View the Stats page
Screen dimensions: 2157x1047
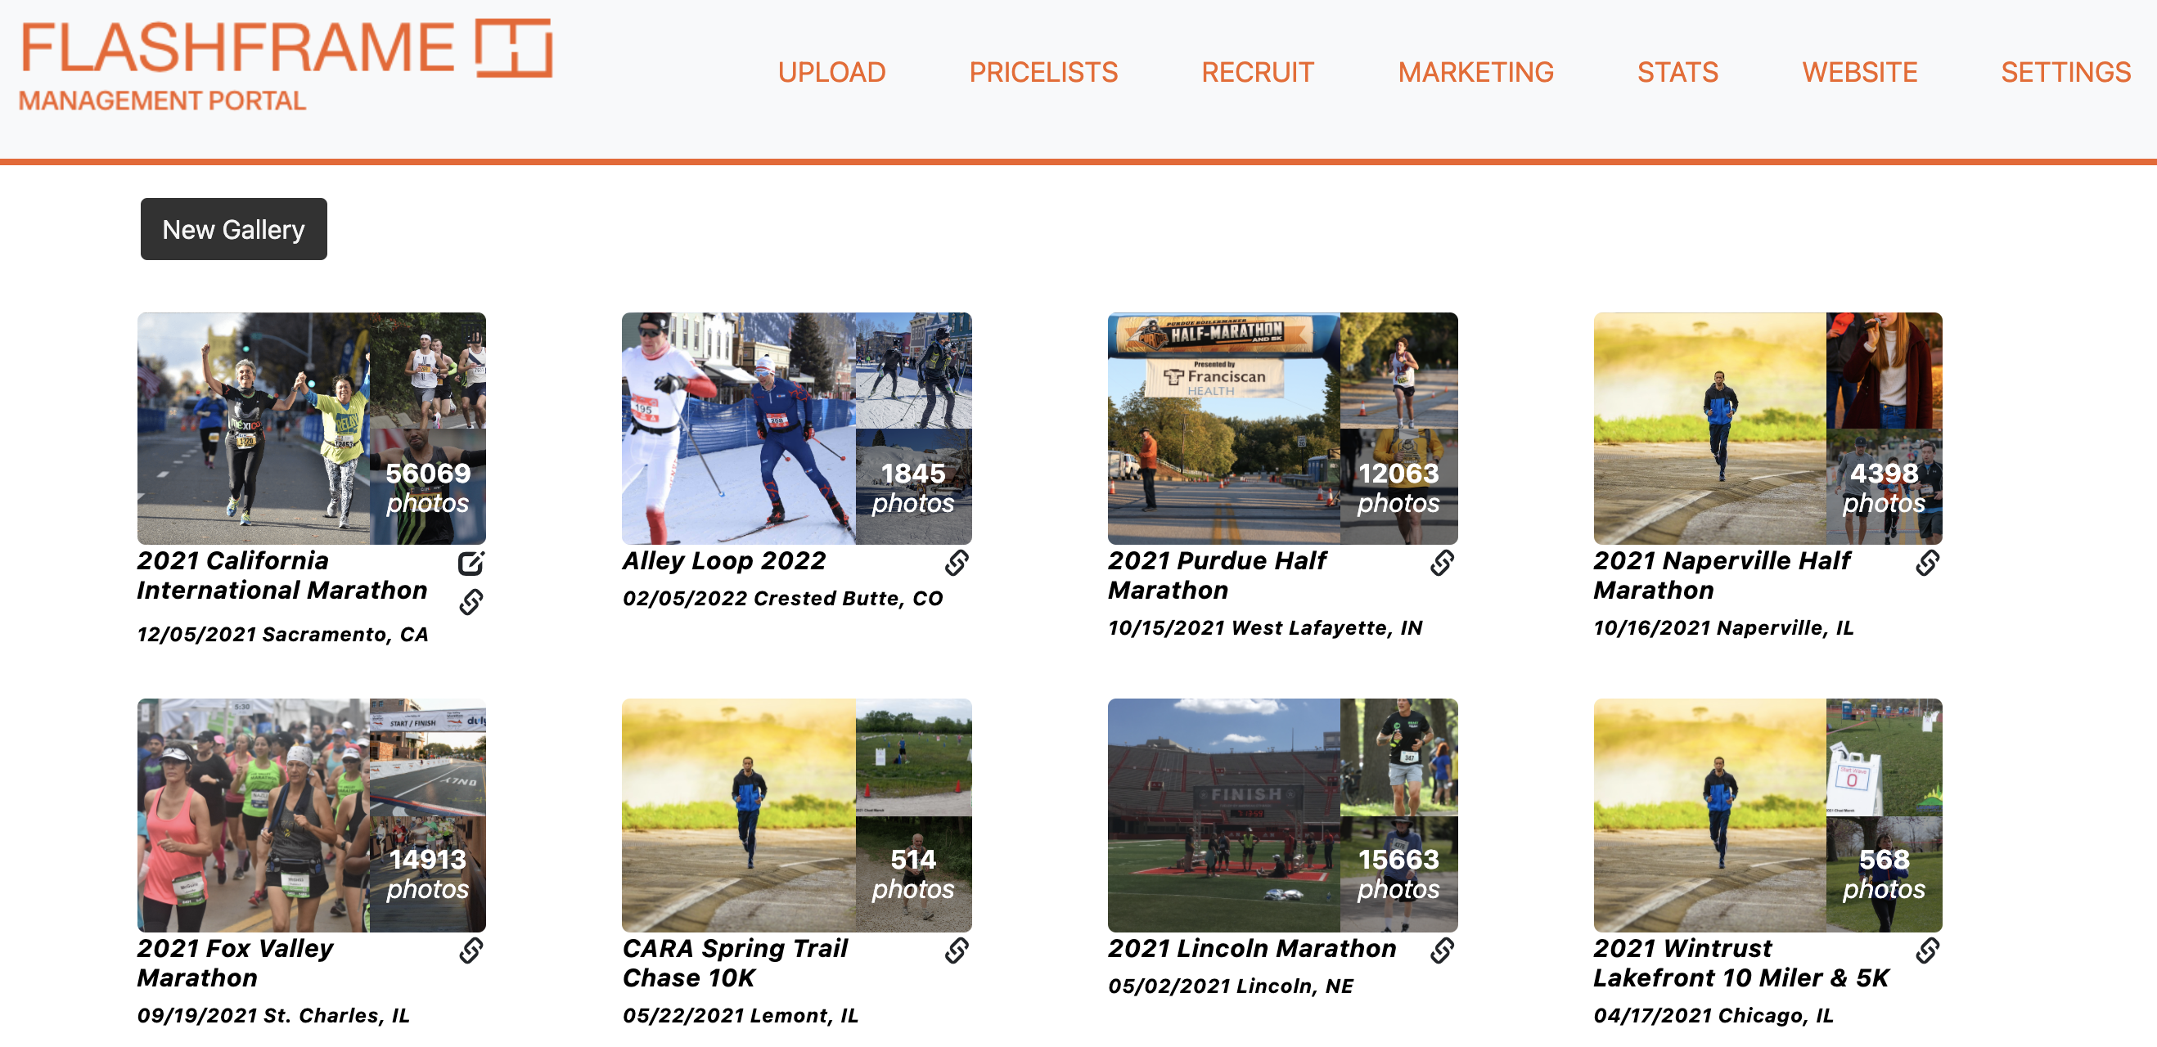[x=1677, y=73]
